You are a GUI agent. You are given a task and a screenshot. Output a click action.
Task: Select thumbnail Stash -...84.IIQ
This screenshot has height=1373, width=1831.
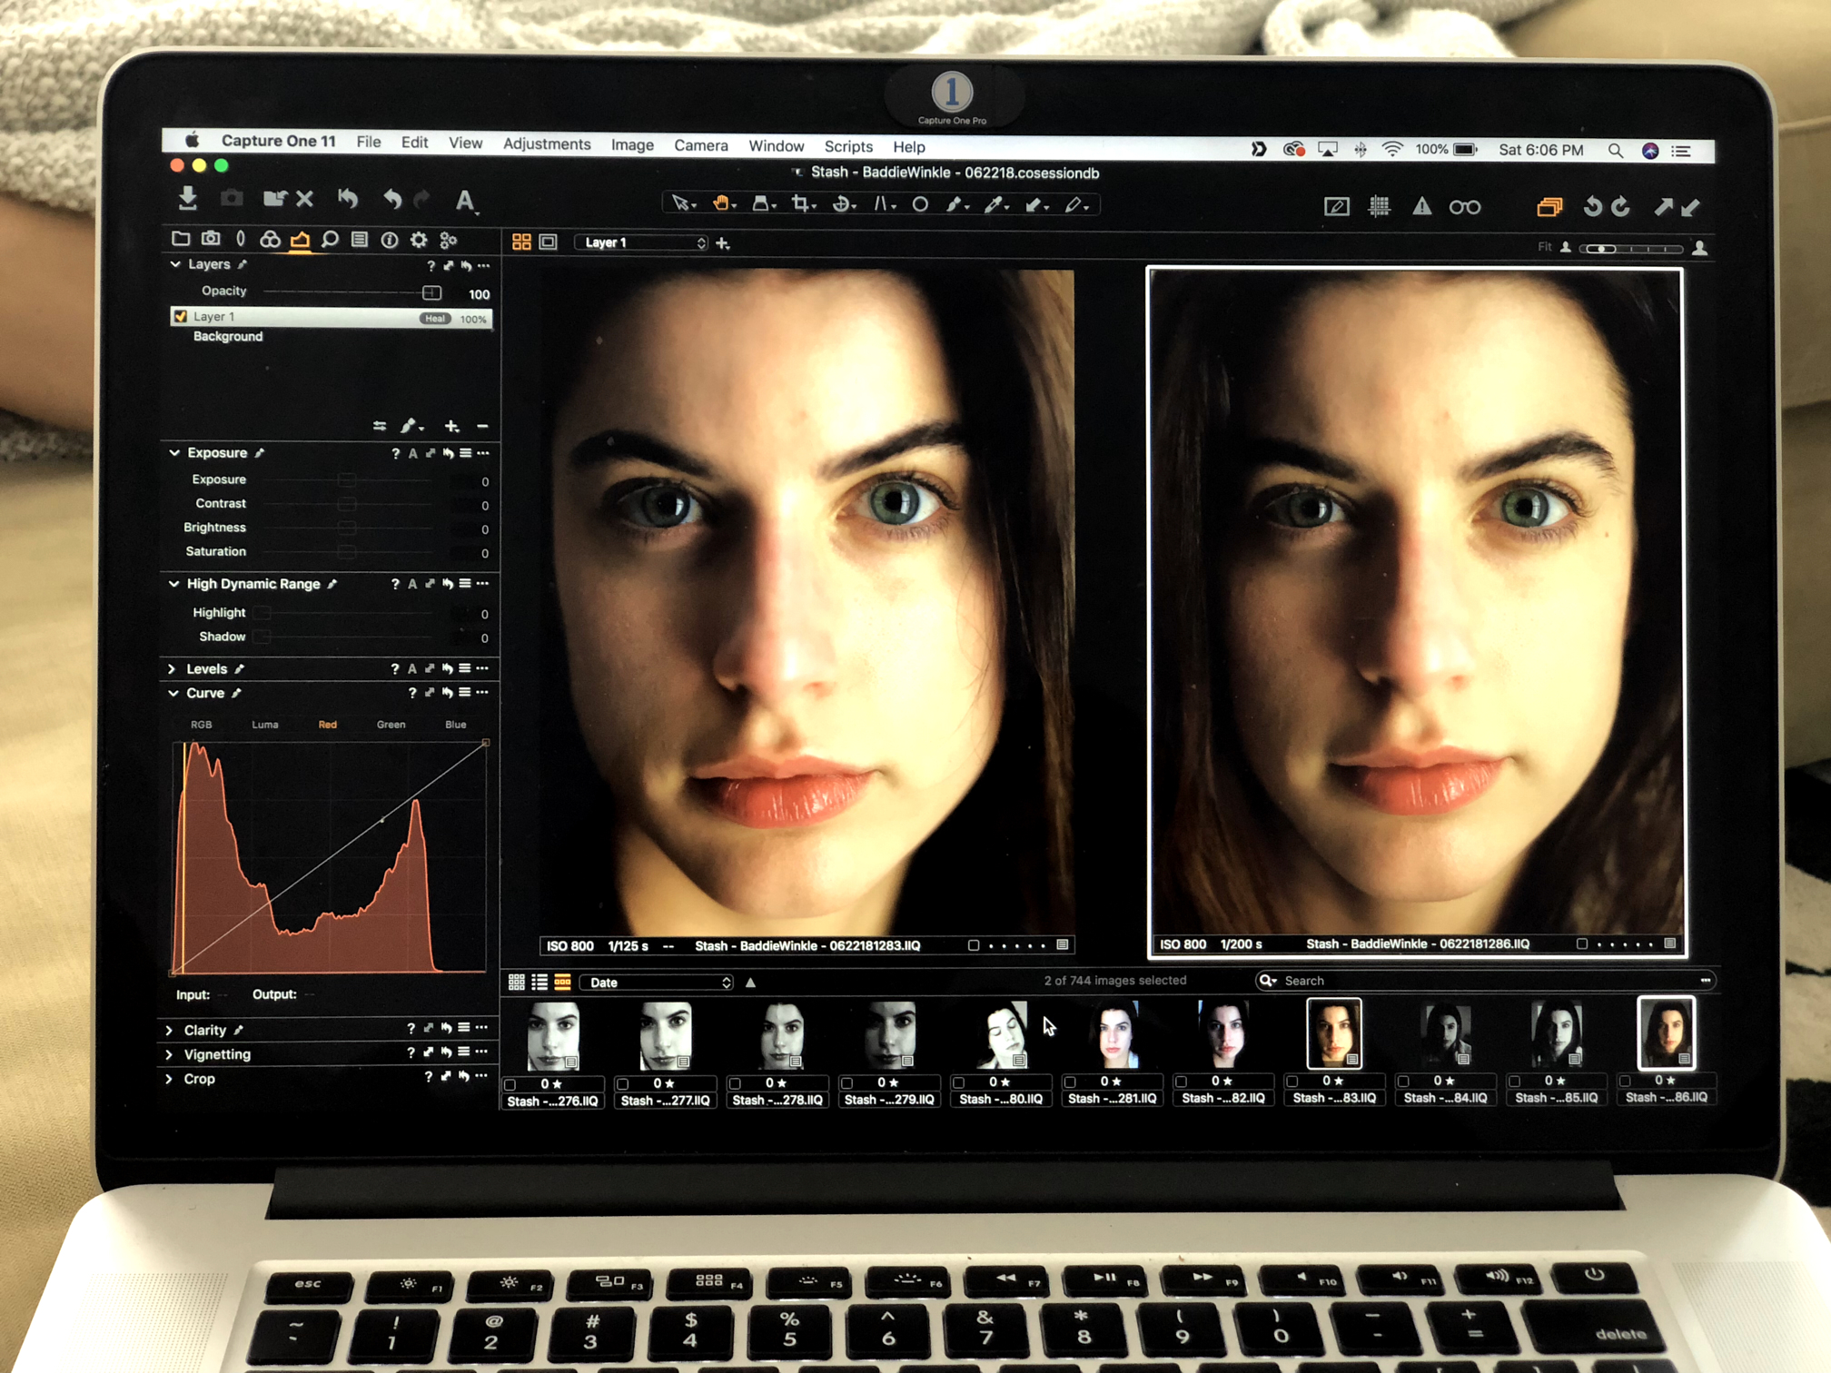(1446, 1034)
